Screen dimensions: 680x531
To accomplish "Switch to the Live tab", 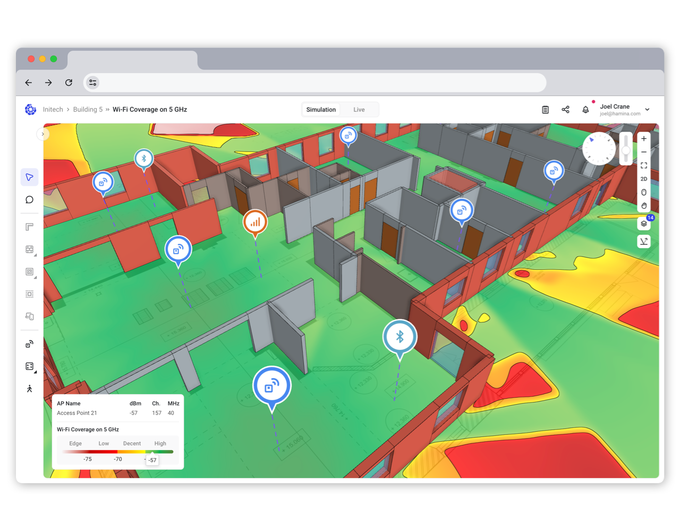I will (359, 109).
